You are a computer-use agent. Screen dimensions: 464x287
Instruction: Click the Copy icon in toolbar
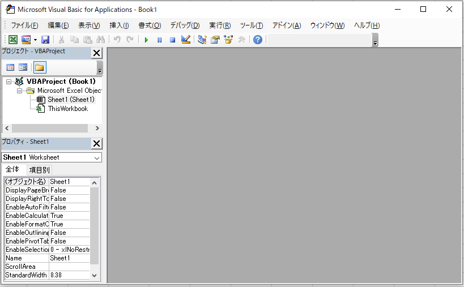coord(74,39)
